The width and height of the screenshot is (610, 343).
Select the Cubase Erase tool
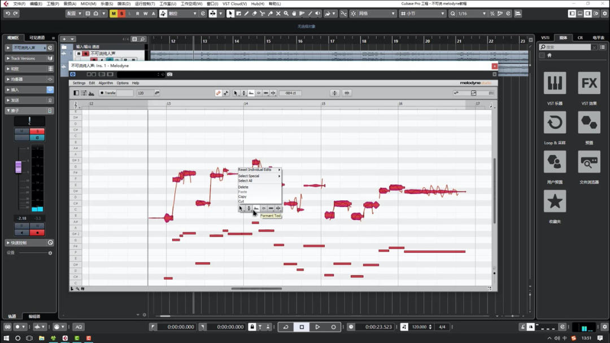(x=254, y=14)
